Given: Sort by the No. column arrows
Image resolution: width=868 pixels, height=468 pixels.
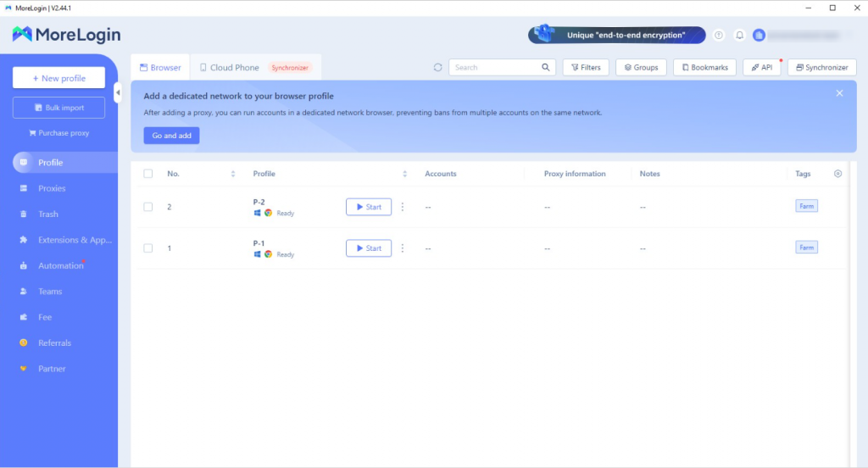Looking at the screenshot, I should (233, 174).
